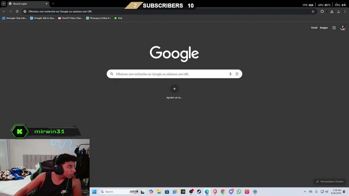Open Windows Settings gear on taskbar

(x=255, y=192)
